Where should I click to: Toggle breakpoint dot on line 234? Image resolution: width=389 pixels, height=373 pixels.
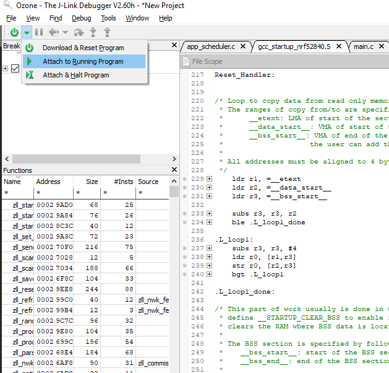point(184,222)
